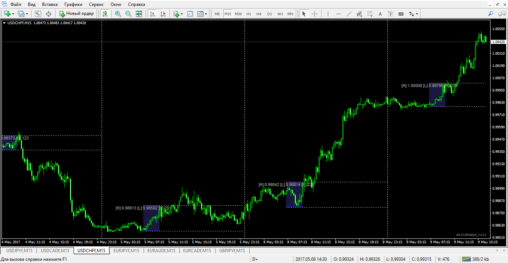Screen dimensions: 508x263
Task: Click the Новый ордер button
Action: click(77, 14)
